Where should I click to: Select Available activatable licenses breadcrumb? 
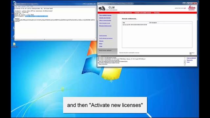143,13
